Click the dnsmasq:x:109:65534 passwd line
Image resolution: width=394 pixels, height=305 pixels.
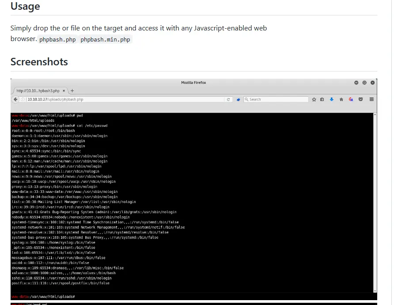tap(68, 268)
